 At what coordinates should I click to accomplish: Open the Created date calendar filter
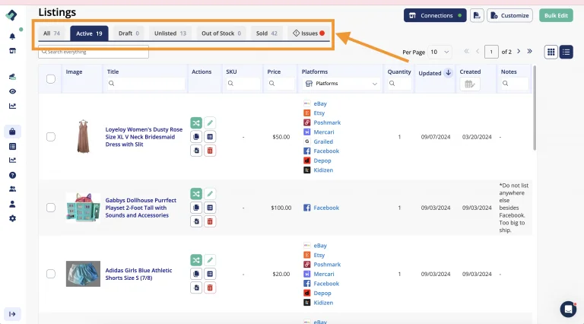(x=470, y=84)
